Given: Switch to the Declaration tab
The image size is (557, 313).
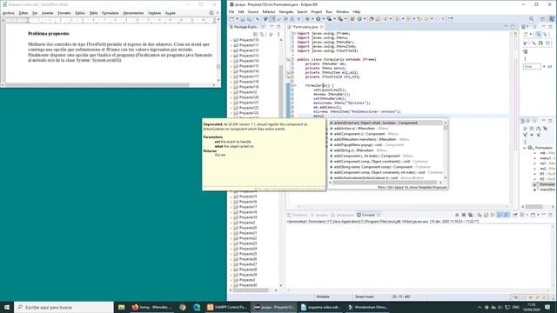Looking at the screenshot, I should (x=342, y=215).
